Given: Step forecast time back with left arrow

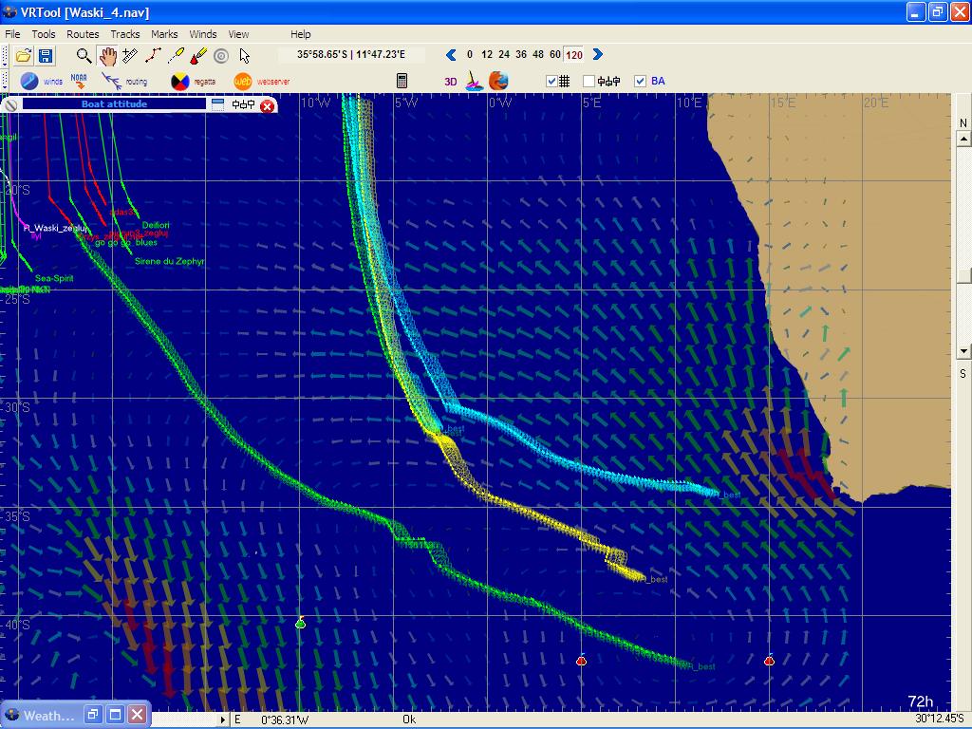Looking at the screenshot, I should coord(452,55).
